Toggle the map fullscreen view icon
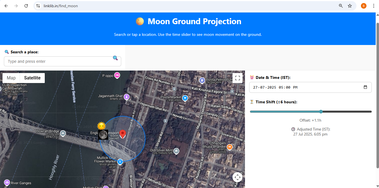The height and width of the screenshot is (188, 379). point(237,78)
